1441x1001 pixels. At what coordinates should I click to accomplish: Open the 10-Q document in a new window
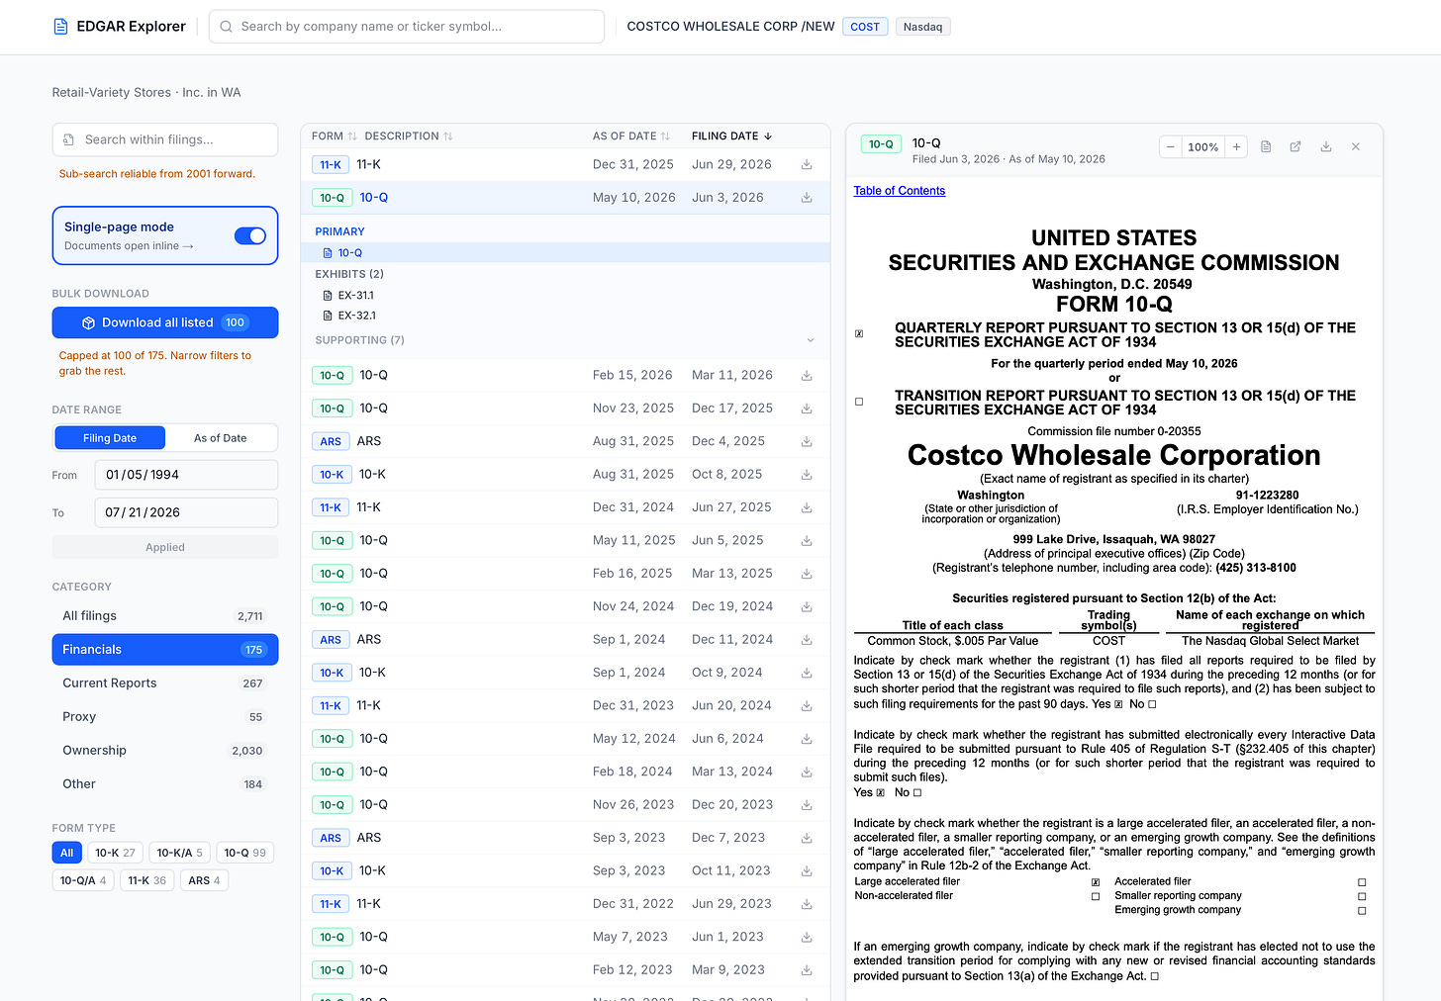(1296, 146)
